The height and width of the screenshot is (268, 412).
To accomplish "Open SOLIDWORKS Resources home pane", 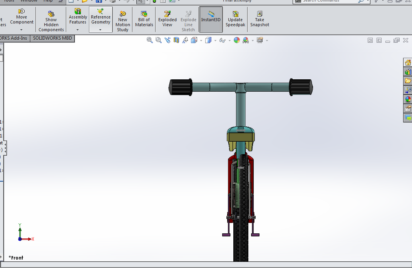I will click(x=407, y=62).
